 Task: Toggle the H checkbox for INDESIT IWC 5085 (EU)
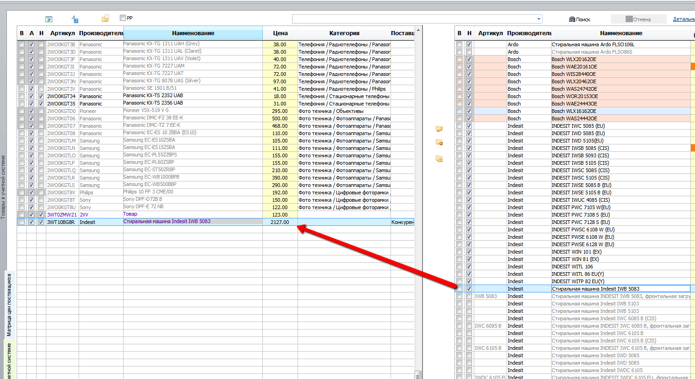469,126
